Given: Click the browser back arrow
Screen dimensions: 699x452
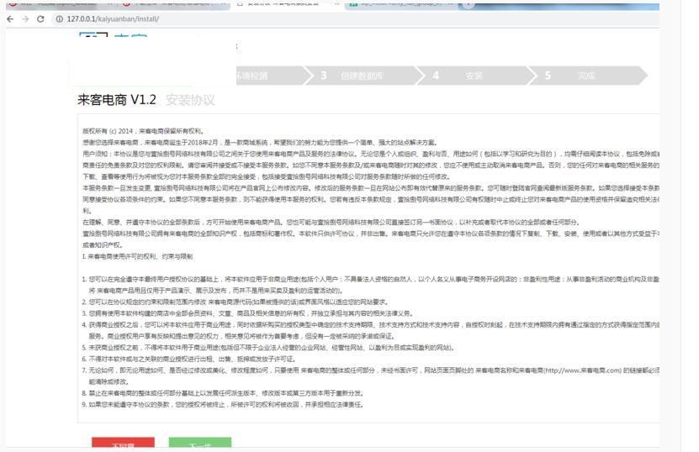Looking at the screenshot, I should coord(8,19).
